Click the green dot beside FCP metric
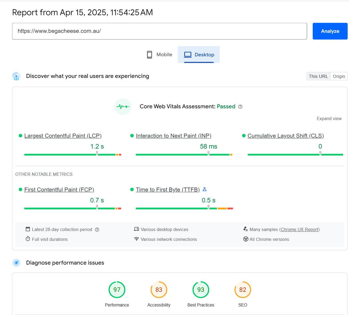Screen dimensions: 349x315 tap(20, 190)
